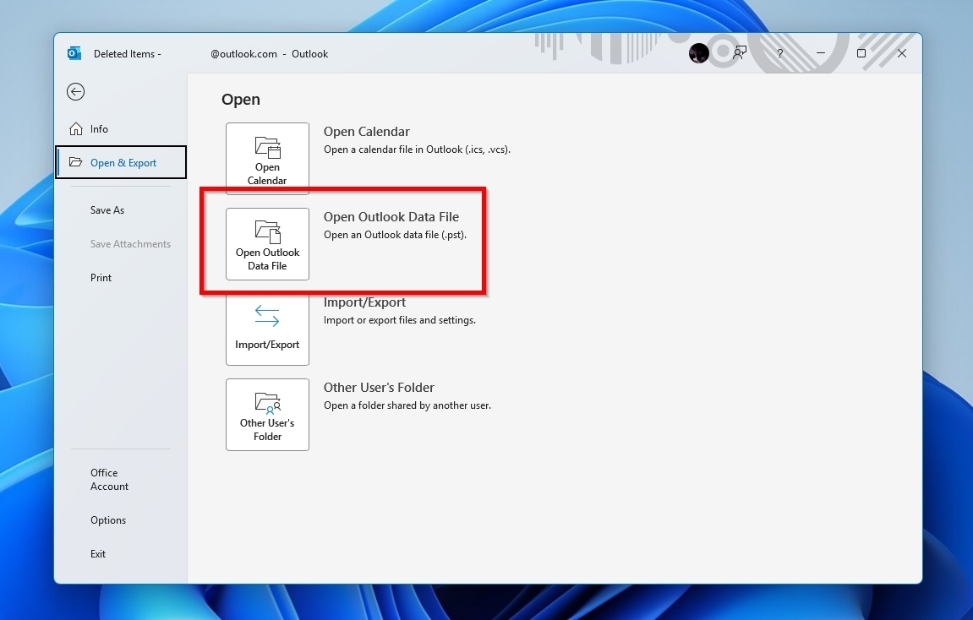Image resolution: width=973 pixels, height=620 pixels.
Task: Click the Other User's Folder heading
Action: tap(380, 388)
